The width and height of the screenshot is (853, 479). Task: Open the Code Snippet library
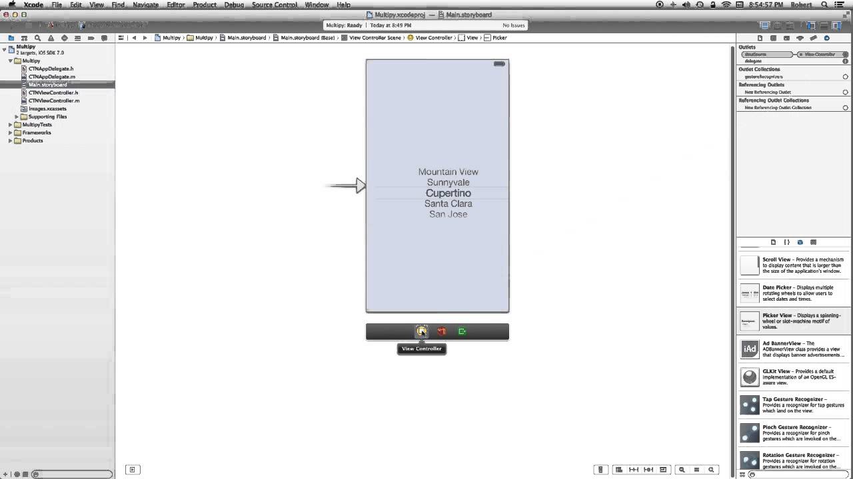tap(786, 242)
